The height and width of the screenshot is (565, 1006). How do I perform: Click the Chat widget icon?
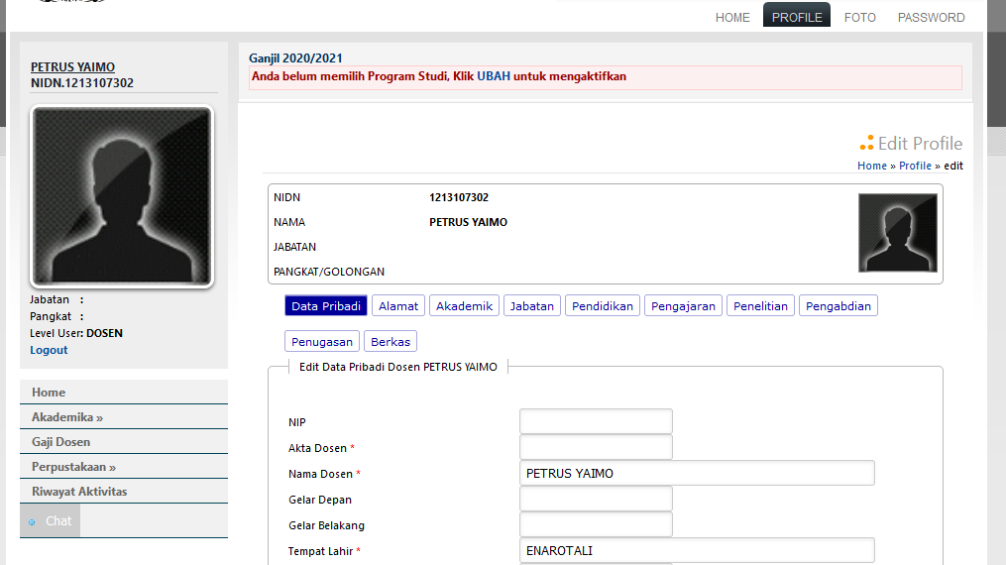point(33,521)
